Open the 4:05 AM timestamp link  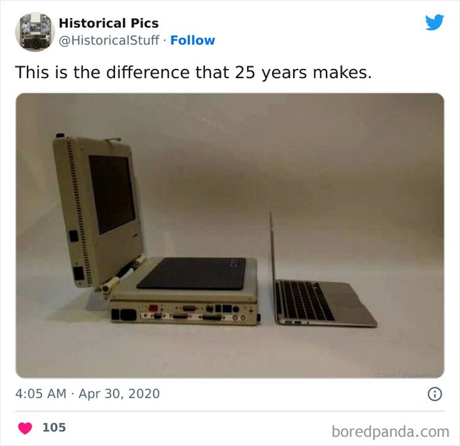(x=41, y=394)
